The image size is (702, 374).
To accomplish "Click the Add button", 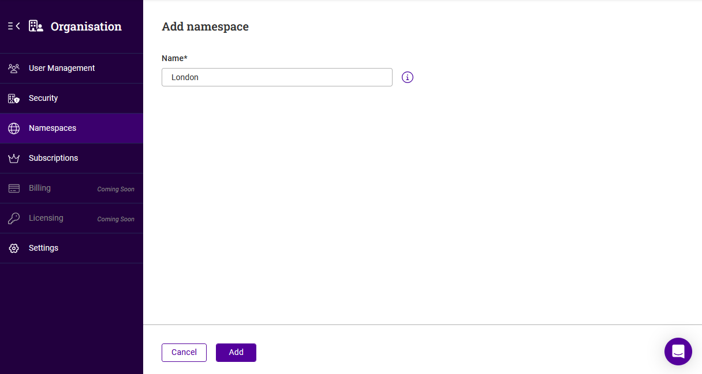I will 236,352.
